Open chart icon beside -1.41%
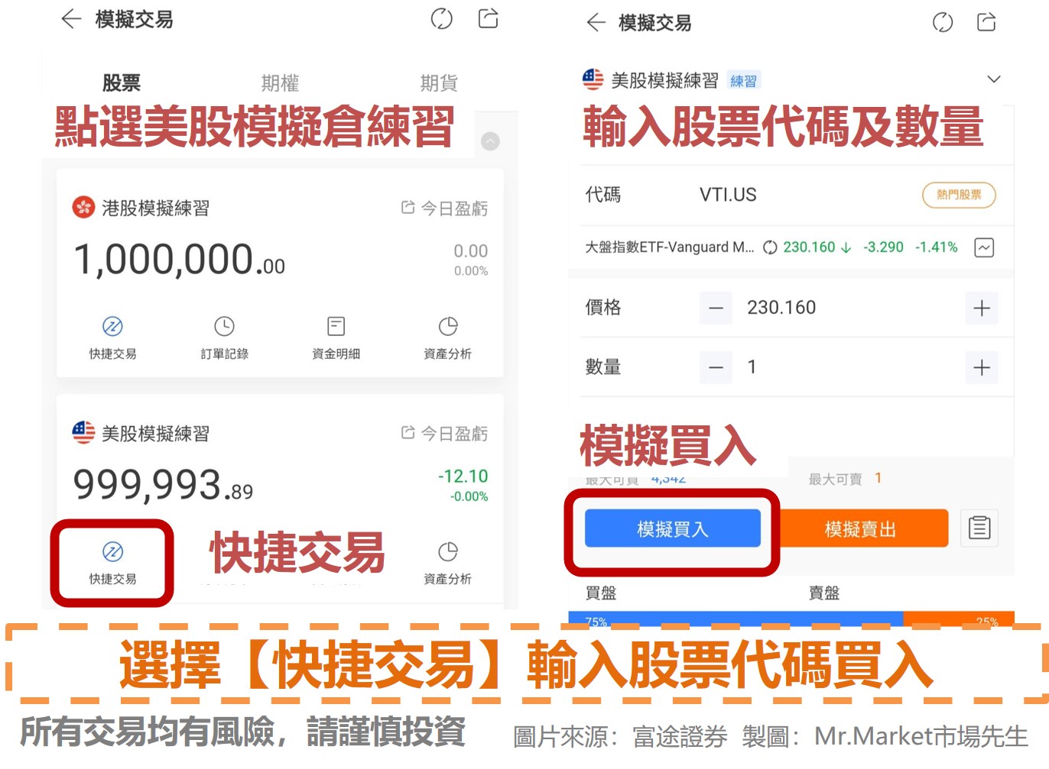Viewport: 1049px width, 769px height. 984,247
